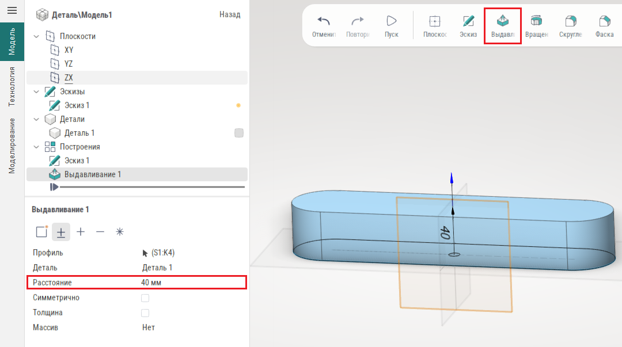Image resolution: width=622 pixels, height=347 pixels.
Task: Click the Отменить (Undo) arrow icon
Action: (324, 22)
